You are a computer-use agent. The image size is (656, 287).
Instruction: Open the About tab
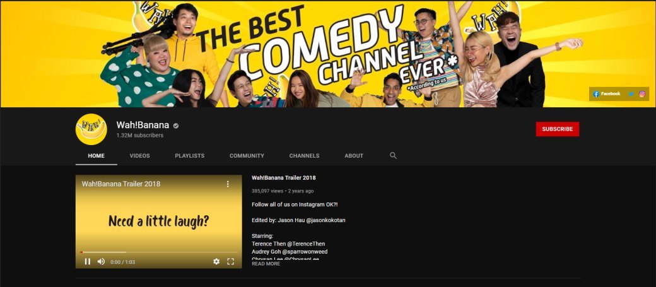pyautogui.click(x=354, y=156)
